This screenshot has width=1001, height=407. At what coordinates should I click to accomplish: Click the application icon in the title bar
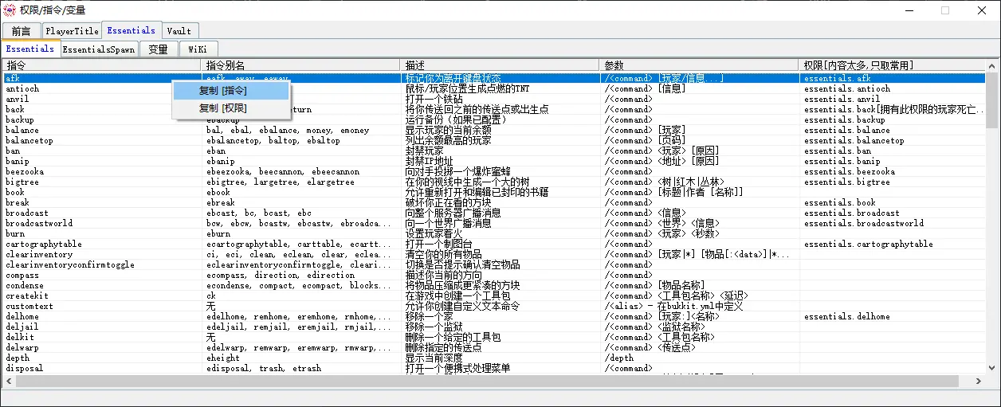point(11,10)
